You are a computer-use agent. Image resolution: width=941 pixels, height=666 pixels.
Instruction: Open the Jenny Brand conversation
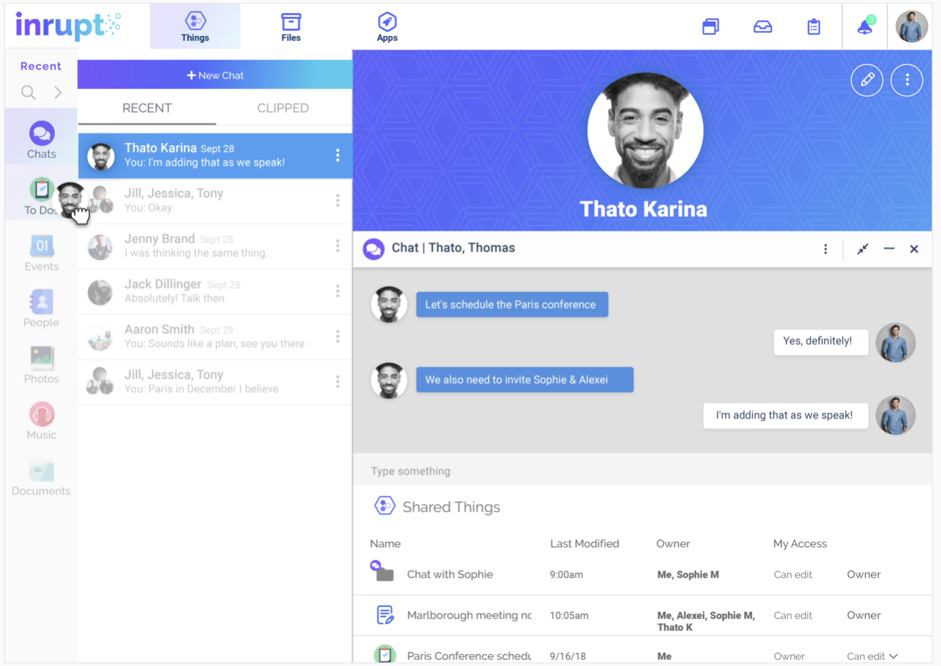[215, 246]
